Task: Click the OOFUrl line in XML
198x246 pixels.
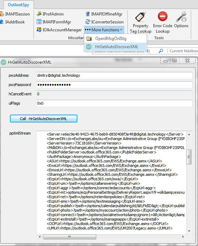Action: click(108, 224)
